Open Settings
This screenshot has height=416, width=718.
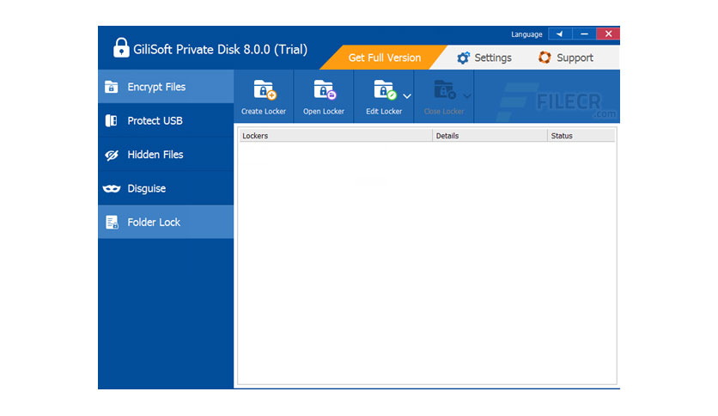(x=484, y=58)
